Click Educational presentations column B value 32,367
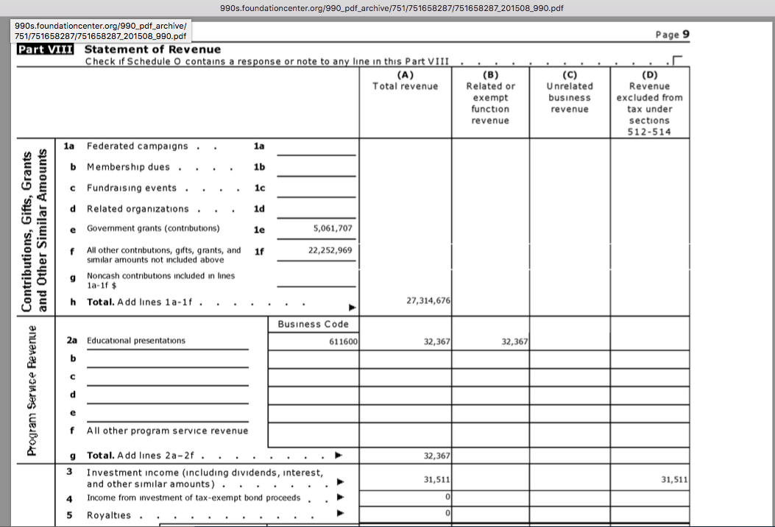Viewport: 775px width, 527px height. tap(514, 342)
